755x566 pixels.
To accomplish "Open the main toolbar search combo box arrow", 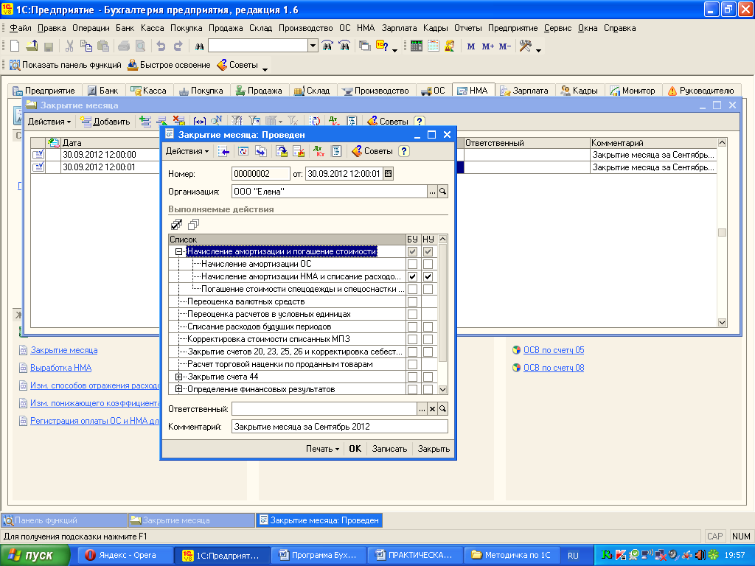I will pyautogui.click(x=313, y=46).
